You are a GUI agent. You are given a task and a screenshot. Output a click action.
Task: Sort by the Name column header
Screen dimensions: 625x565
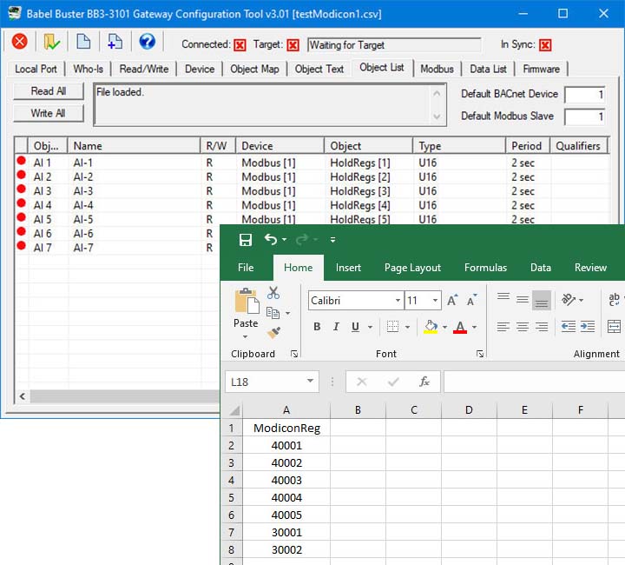(x=134, y=146)
